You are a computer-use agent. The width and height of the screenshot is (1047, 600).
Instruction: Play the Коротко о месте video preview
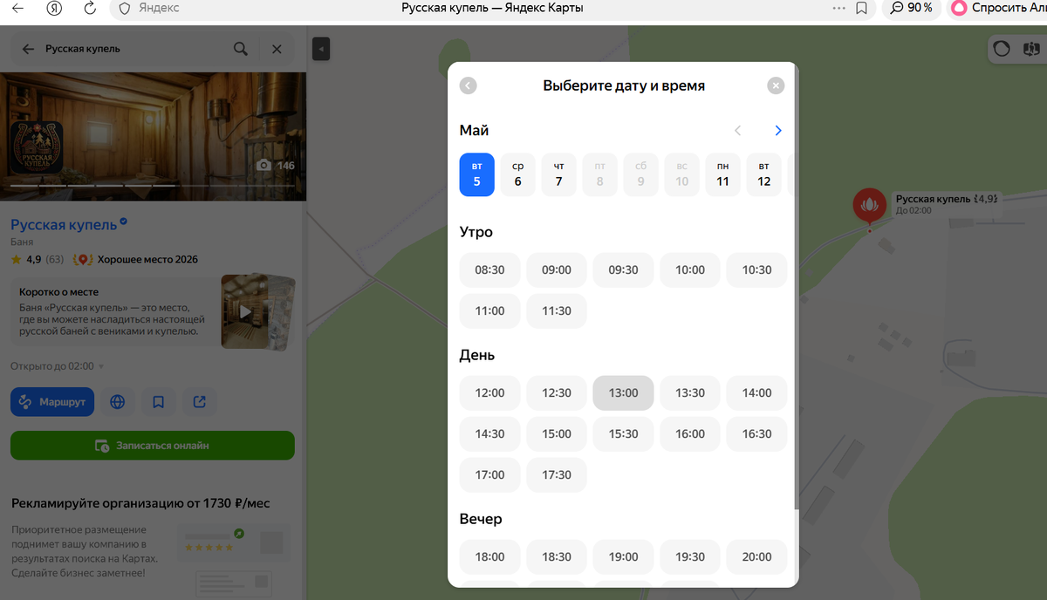pyautogui.click(x=247, y=311)
